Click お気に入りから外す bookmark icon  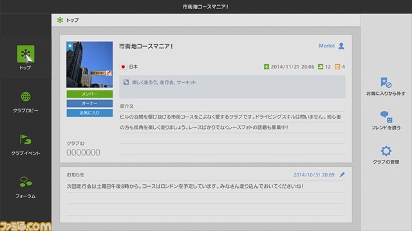coord(386,82)
